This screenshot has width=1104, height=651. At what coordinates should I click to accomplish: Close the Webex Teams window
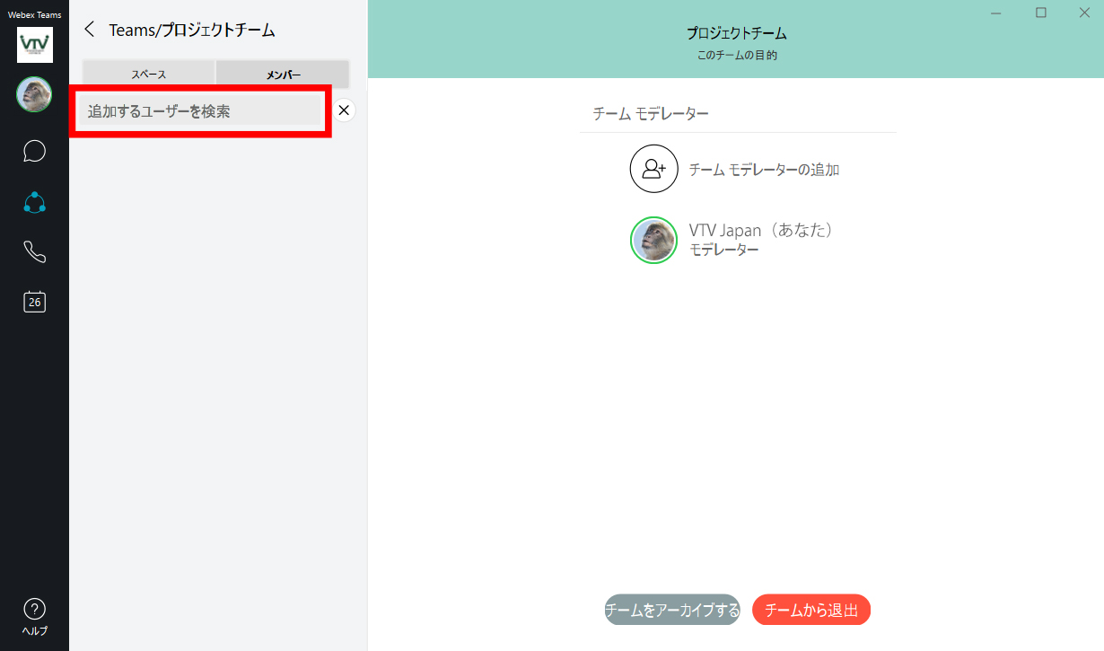pos(1083,13)
